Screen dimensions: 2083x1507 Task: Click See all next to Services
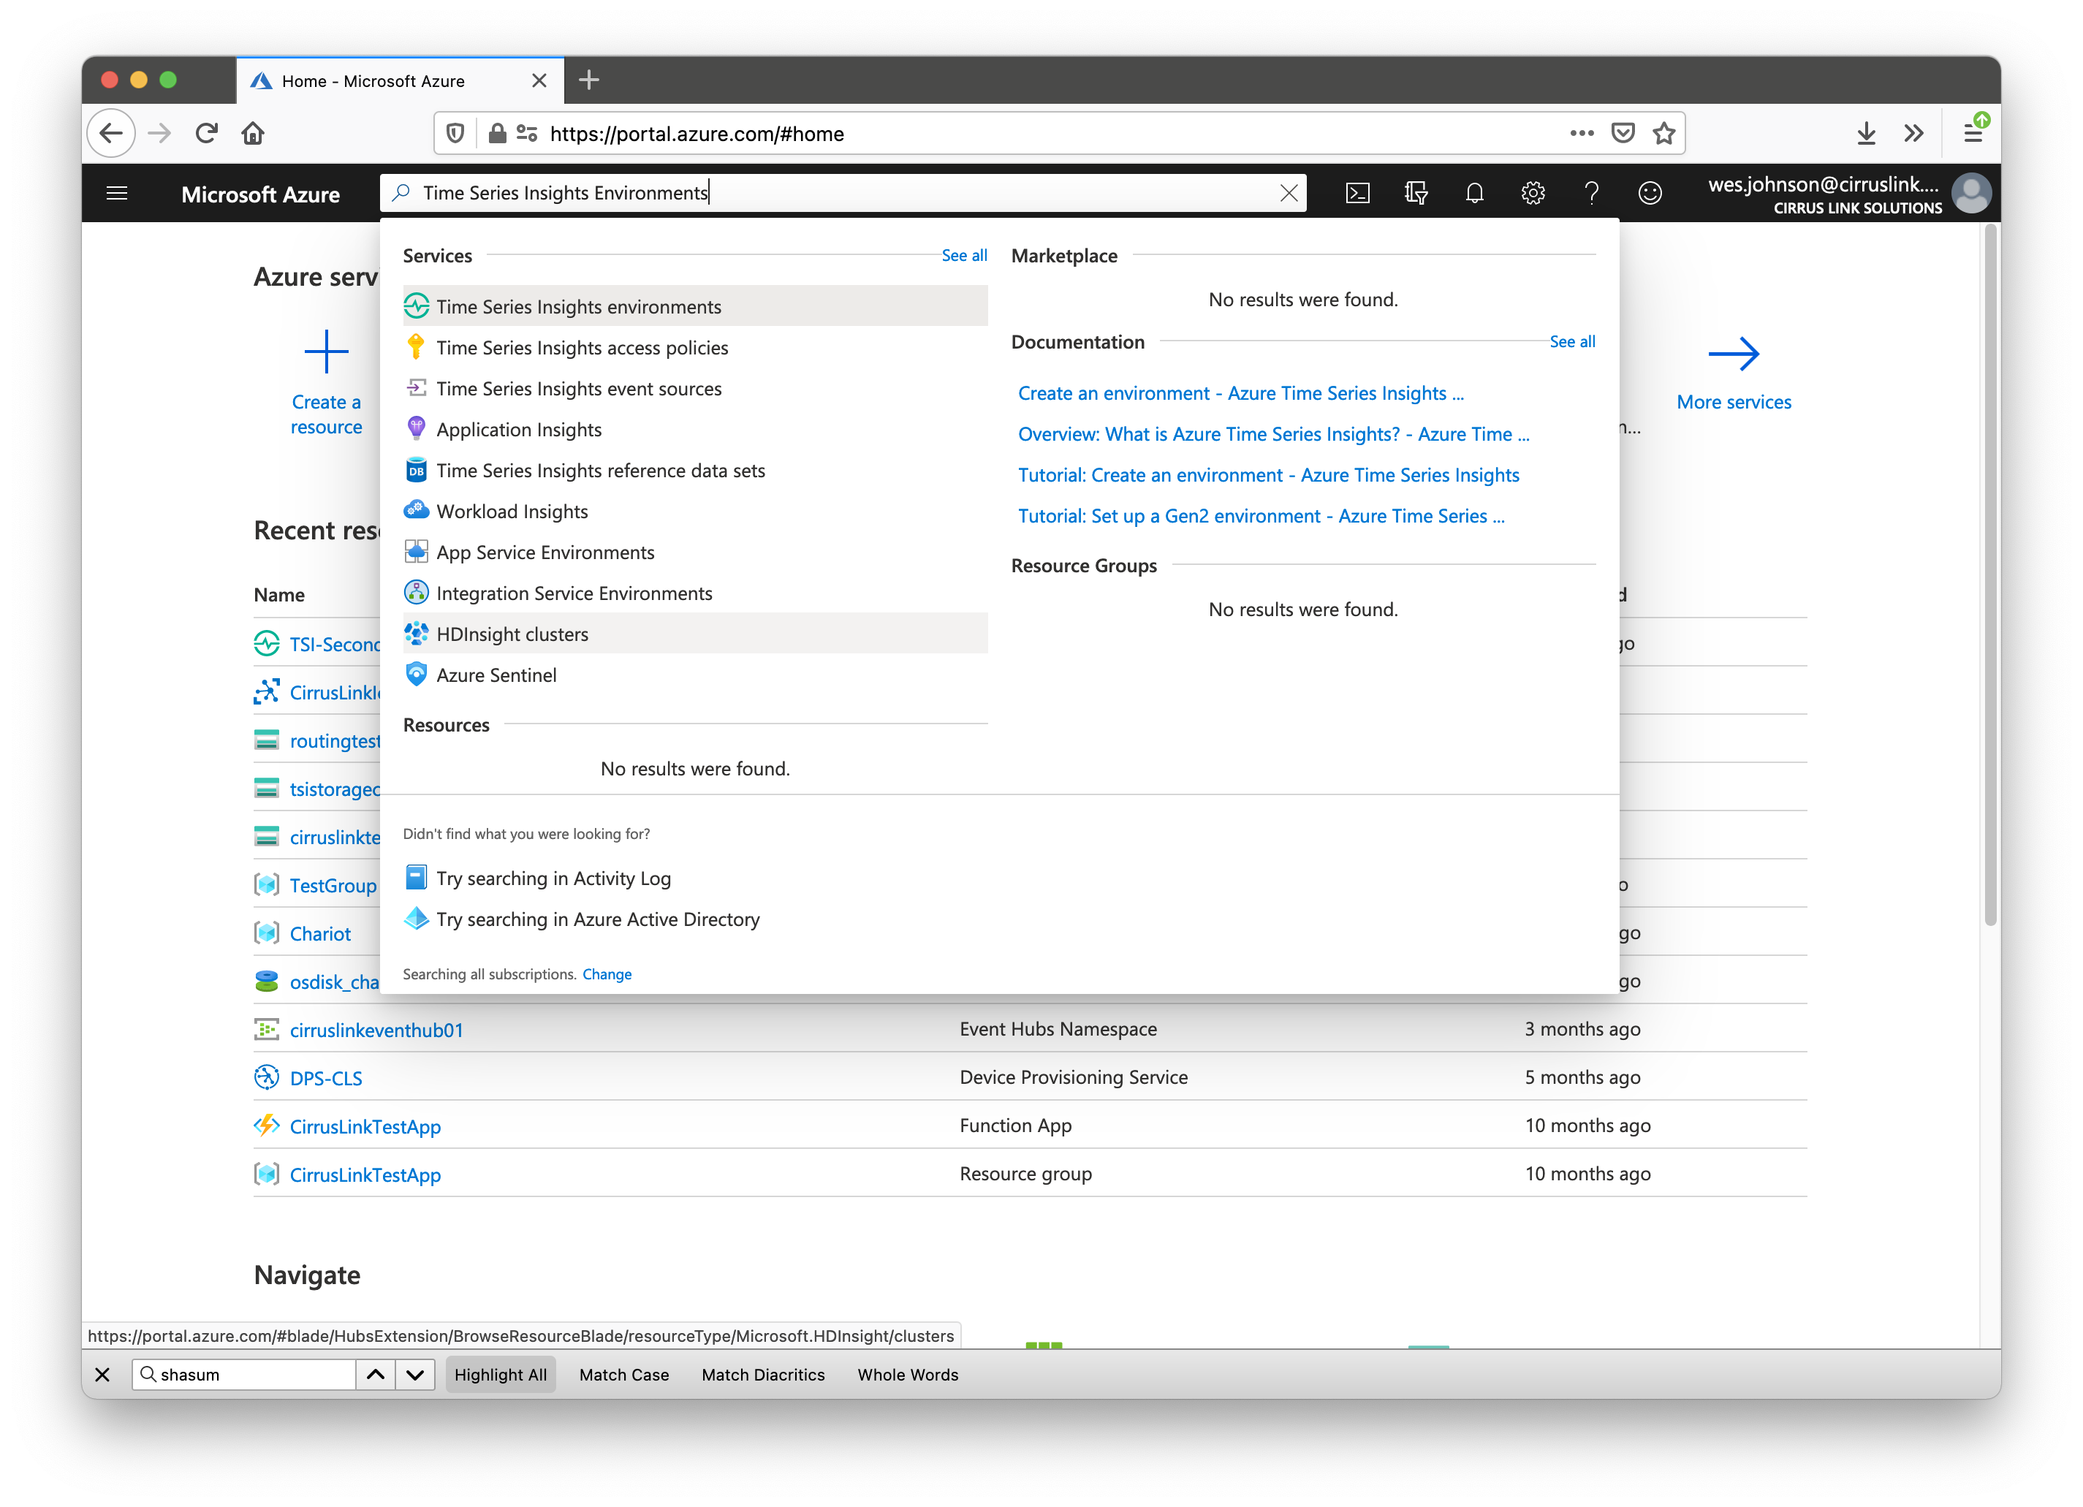pyautogui.click(x=963, y=255)
